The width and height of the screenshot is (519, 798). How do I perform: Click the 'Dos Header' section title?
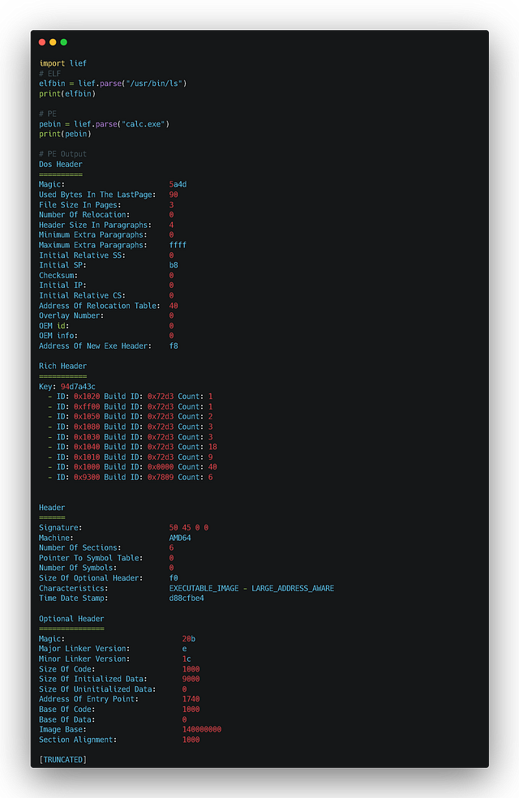click(61, 165)
